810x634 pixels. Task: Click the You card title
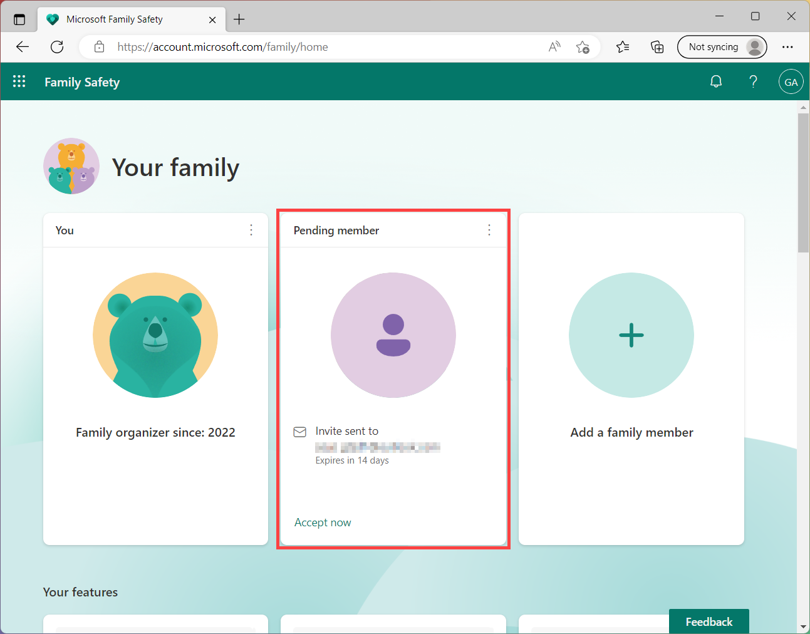65,231
